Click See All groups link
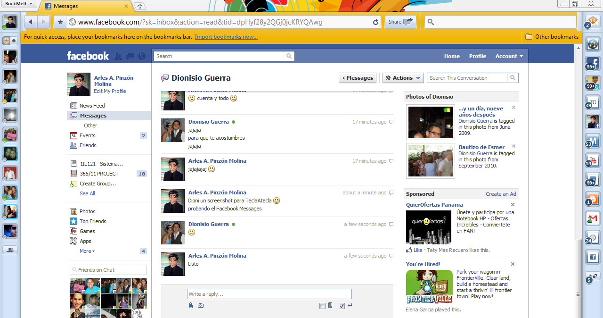This screenshot has height=318, width=603. [x=87, y=193]
